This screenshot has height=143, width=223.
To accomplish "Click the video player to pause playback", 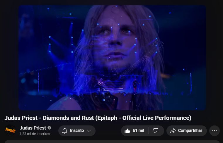I will (x=112, y=57).
